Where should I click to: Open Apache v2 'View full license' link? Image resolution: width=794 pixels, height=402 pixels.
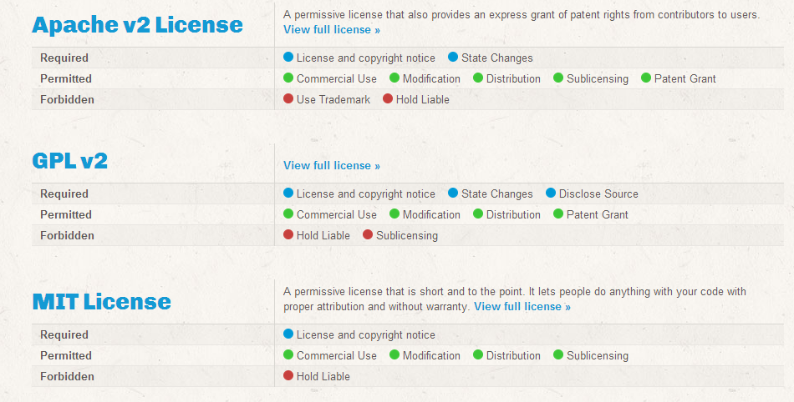pyautogui.click(x=332, y=30)
